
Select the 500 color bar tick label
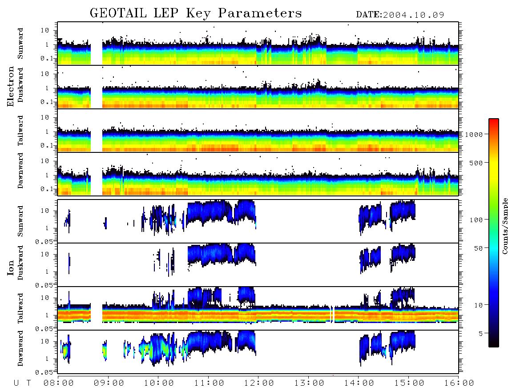tap(476, 163)
